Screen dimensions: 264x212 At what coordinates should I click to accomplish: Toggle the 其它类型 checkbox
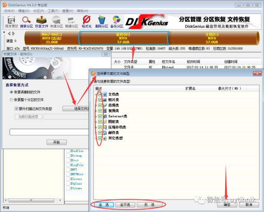pos(100,138)
